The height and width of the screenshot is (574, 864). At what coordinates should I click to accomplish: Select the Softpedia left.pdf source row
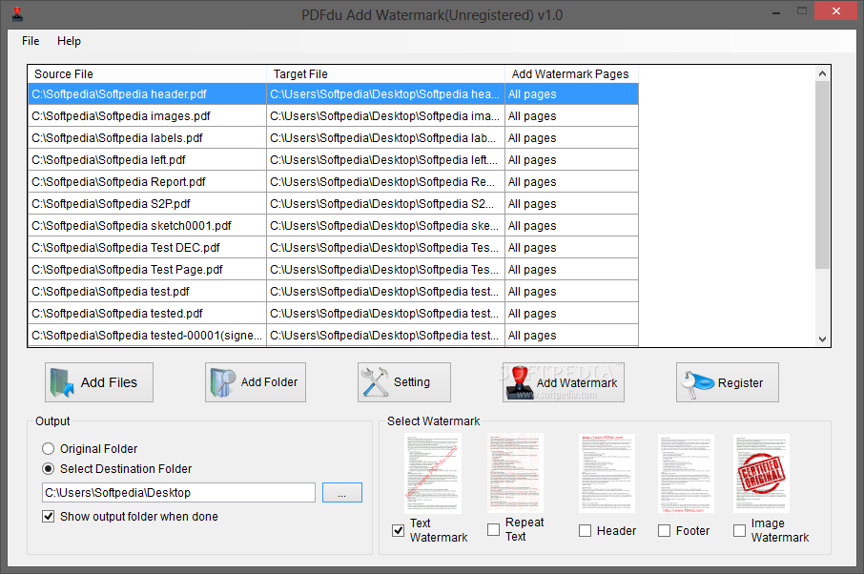coord(147,160)
